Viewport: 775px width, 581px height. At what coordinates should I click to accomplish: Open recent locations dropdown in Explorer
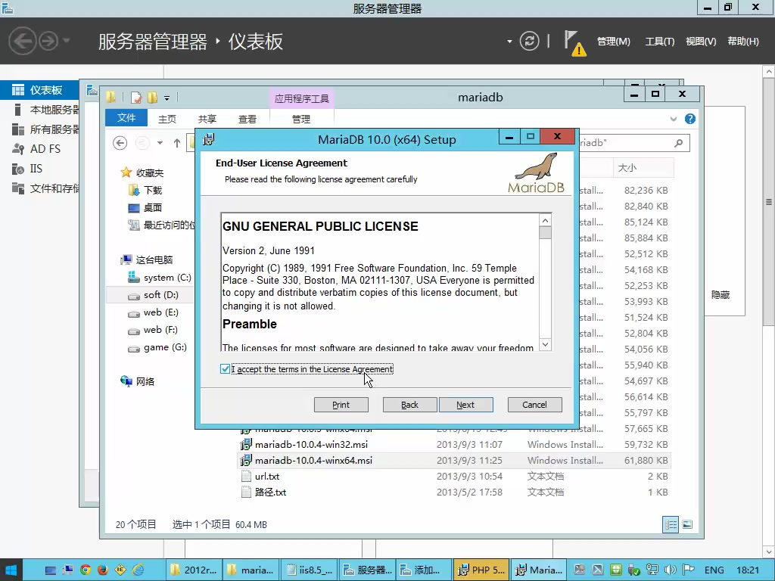pyautogui.click(x=160, y=143)
